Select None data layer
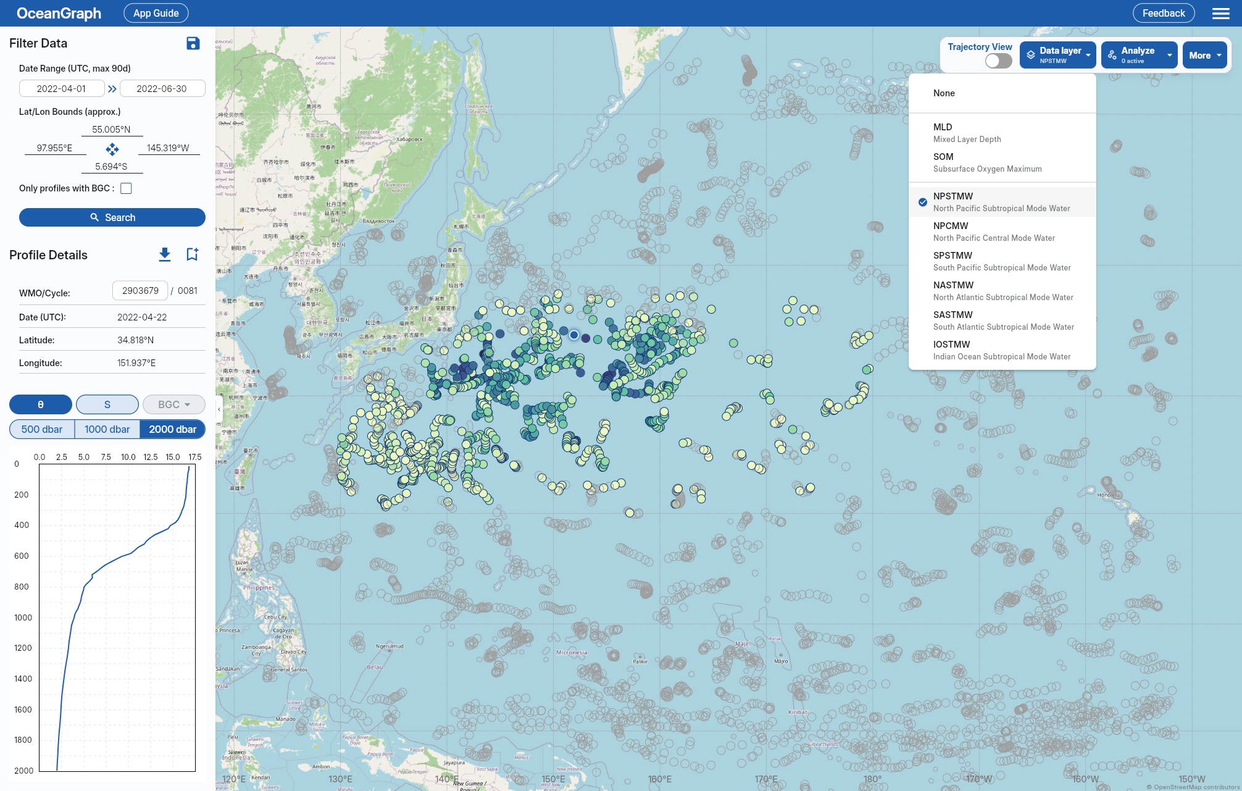Image resolution: width=1242 pixels, height=791 pixels. (1002, 93)
